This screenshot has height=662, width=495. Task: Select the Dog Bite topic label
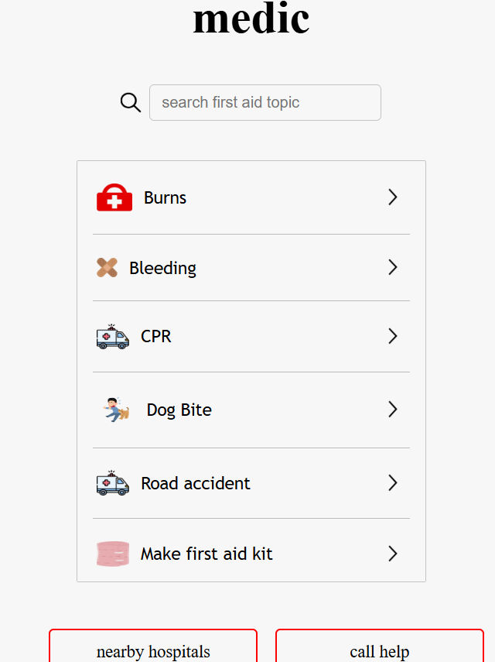[179, 410]
